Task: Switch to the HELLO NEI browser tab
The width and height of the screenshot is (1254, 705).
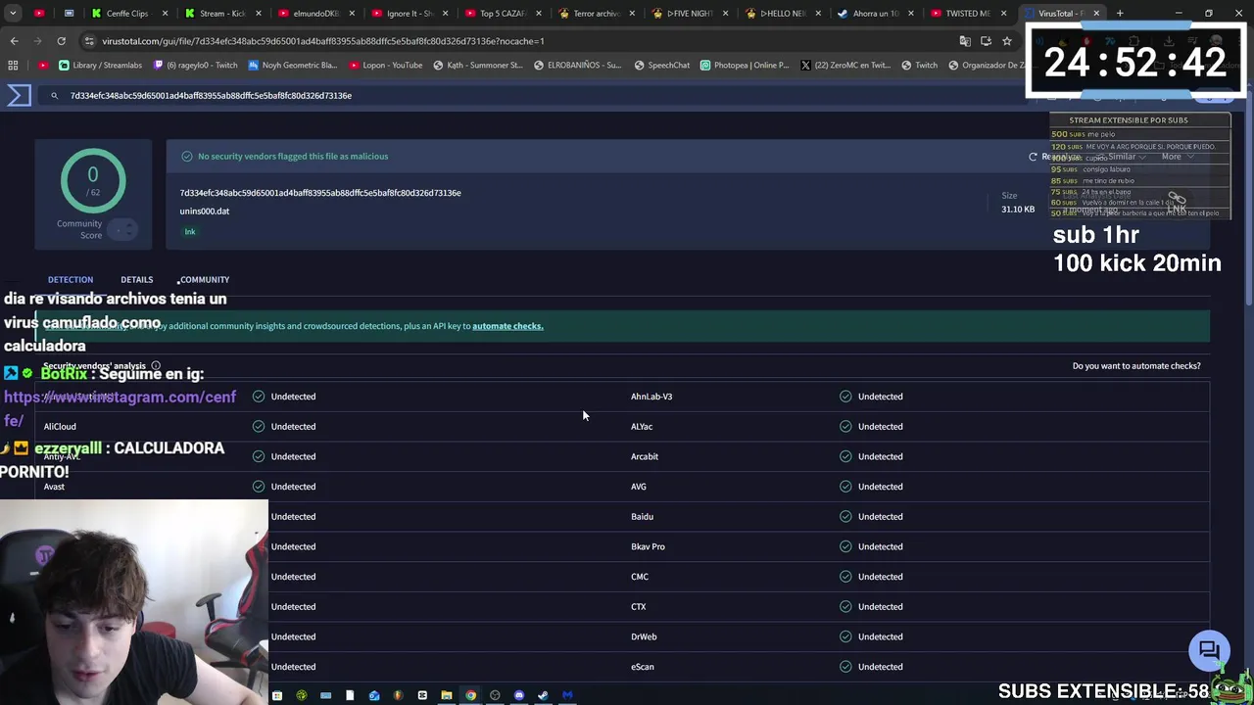Action: 783,14
